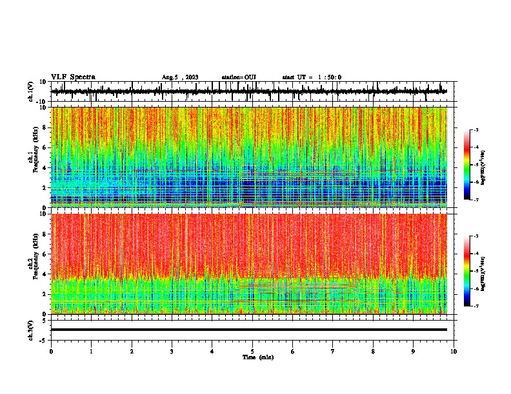
Task: Click time axis tick label "7"
Action: tap(333, 352)
